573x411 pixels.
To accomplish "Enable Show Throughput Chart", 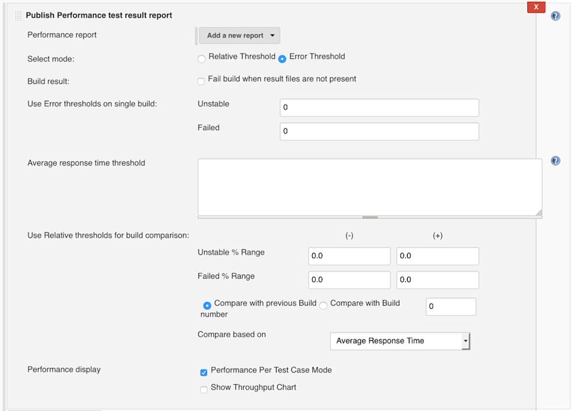I will (x=204, y=389).
